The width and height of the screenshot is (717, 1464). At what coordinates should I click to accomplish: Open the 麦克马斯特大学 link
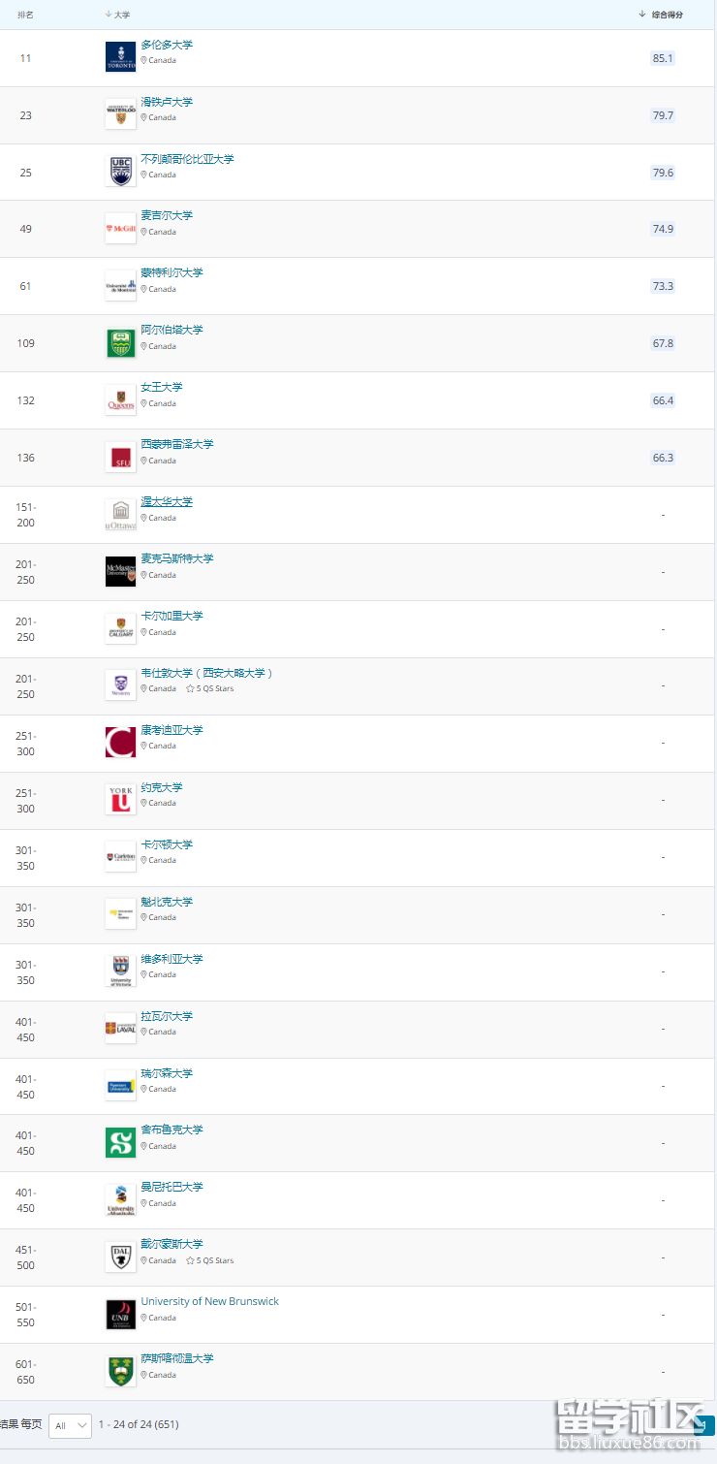pyautogui.click(x=177, y=558)
